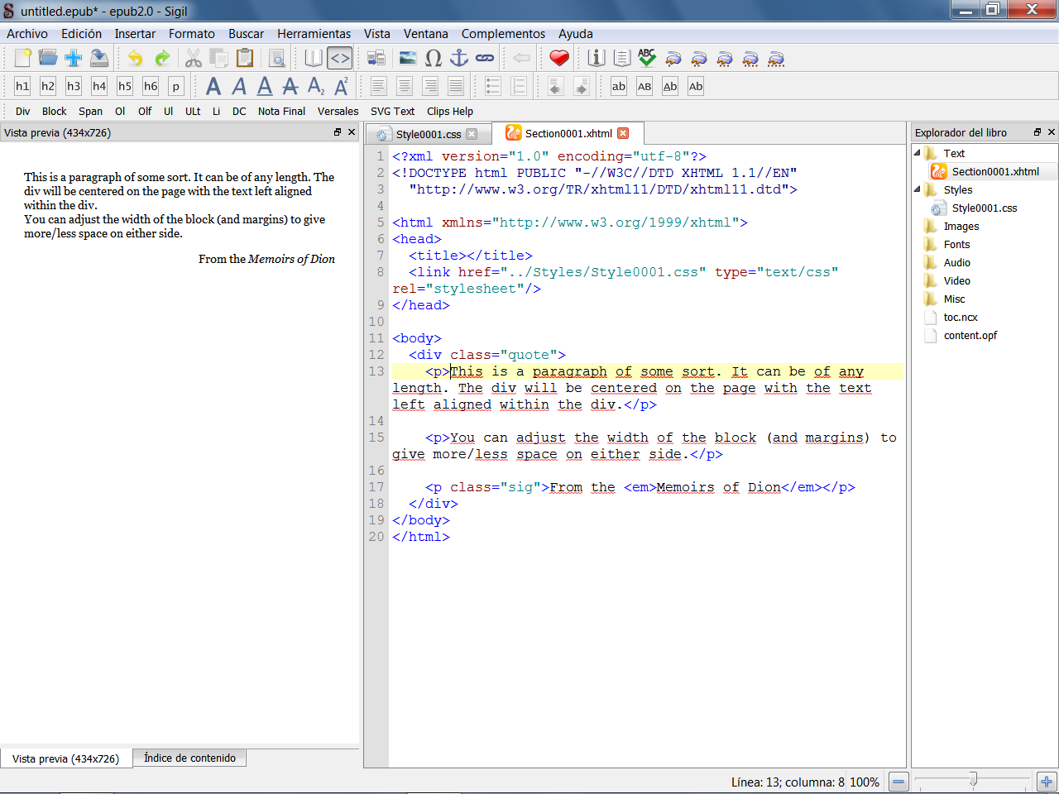
Task: Select toc.ncx in the book browser
Action: pos(960,317)
